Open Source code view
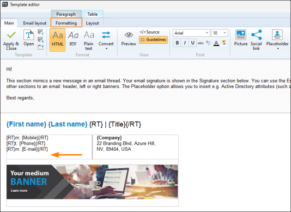This screenshot has width=291, height=212. (150, 32)
